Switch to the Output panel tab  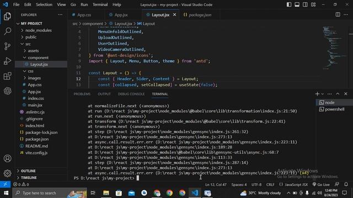(104, 94)
